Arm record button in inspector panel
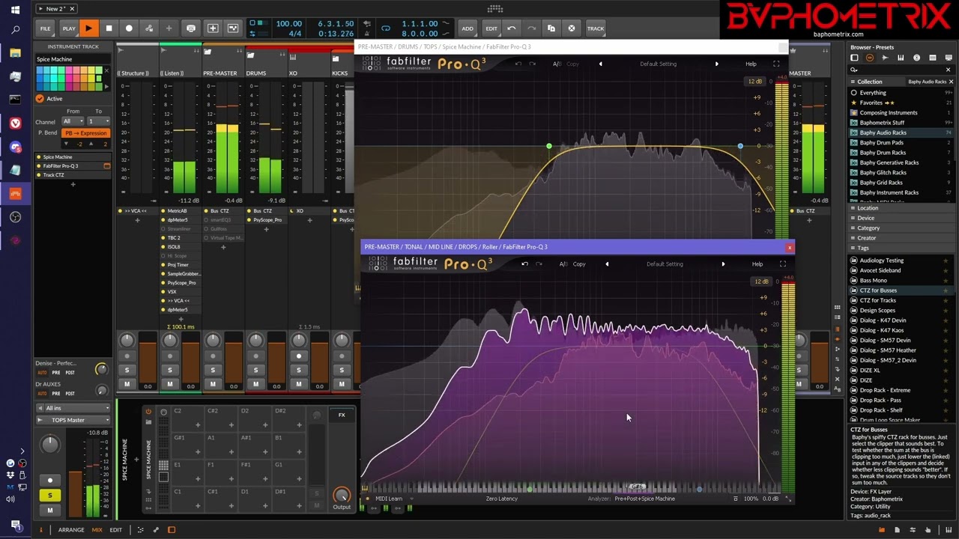959x539 pixels. coord(50,481)
